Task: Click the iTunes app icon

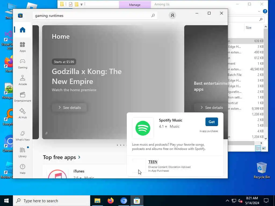Action: click(x=57, y=174)
